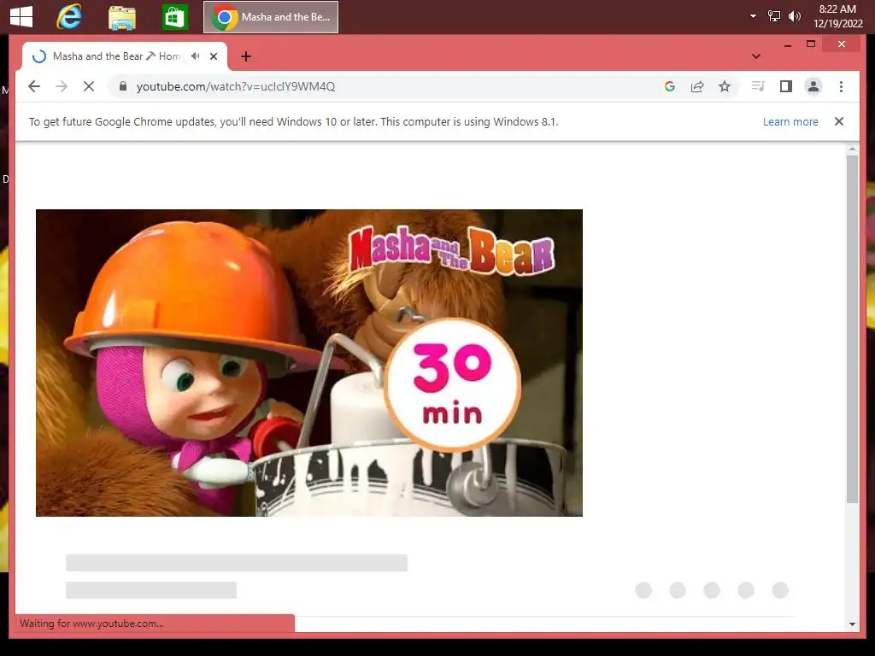
Task: Click the scrollbar up arrow
Action: point(852,149)
